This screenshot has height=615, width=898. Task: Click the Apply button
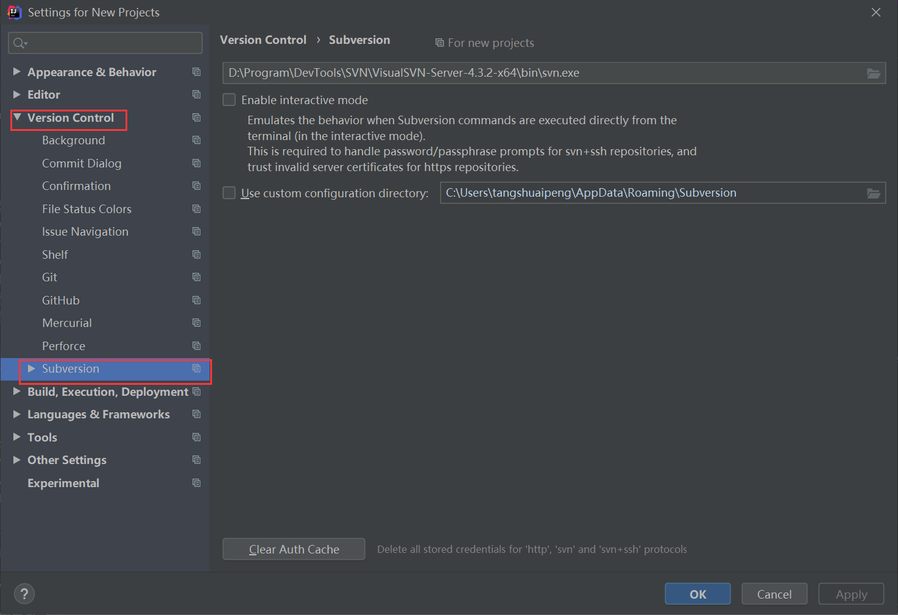tap(851, 594)
